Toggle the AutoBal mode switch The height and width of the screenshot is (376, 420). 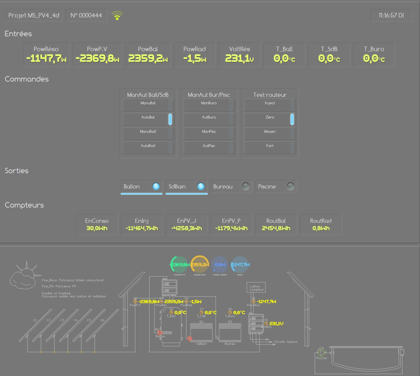tap(148, 119)
